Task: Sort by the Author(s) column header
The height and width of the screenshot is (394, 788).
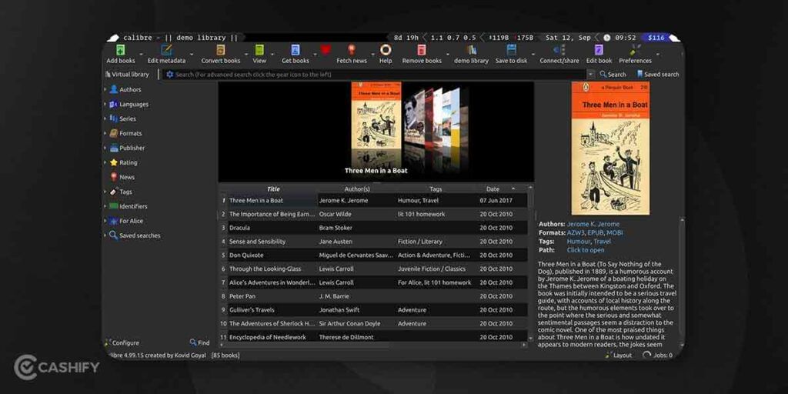Action: [x=357, y=189]
